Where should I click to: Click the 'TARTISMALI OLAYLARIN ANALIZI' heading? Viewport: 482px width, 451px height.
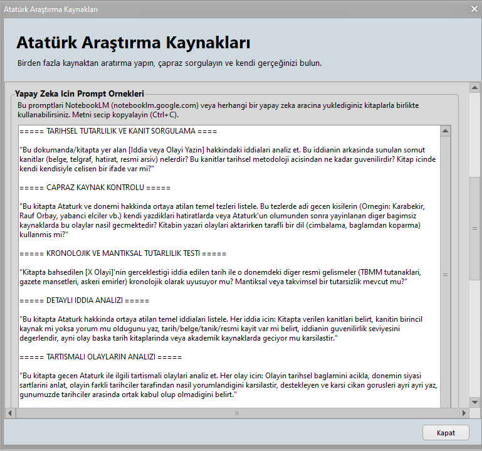(x=100, y=357)
